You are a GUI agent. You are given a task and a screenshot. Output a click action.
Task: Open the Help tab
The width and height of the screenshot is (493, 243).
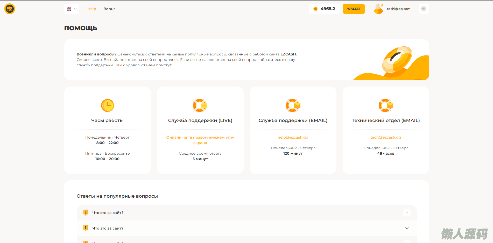click(92, 9)
